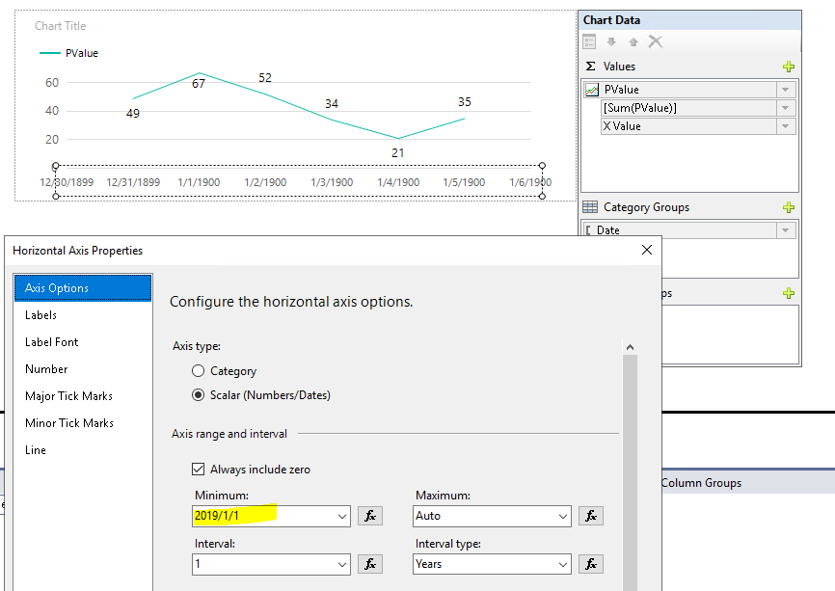Click the 67 data label on chart
This screenshot has height=591, width=835.
click(199, 84)
